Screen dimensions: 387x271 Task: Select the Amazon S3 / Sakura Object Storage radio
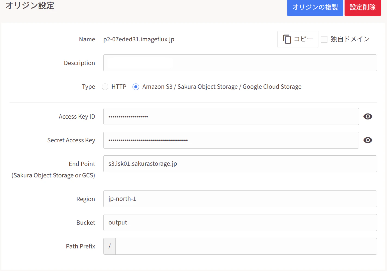(136, 87)
